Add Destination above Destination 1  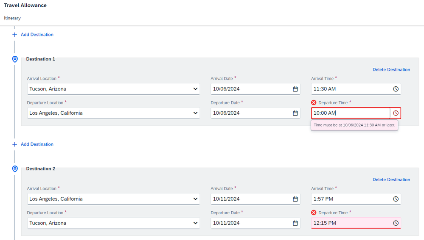[33, 35]
